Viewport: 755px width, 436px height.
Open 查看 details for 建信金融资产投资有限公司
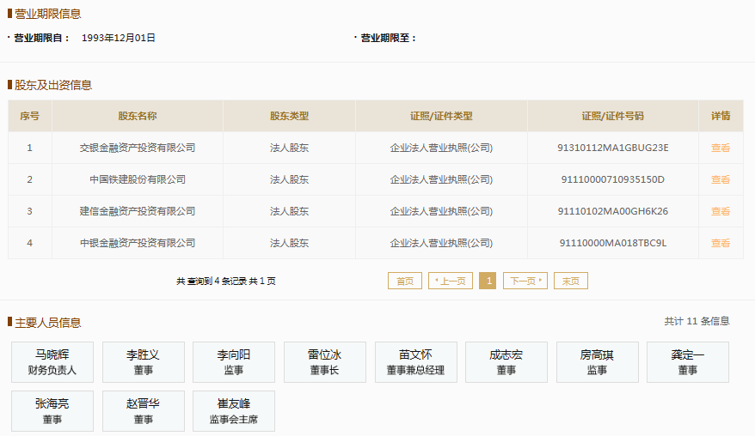point(721,211)
